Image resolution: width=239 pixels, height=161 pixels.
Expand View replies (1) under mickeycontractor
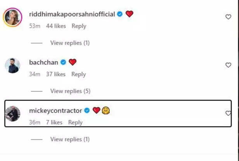pyautogui.click(x=70, y=139)
